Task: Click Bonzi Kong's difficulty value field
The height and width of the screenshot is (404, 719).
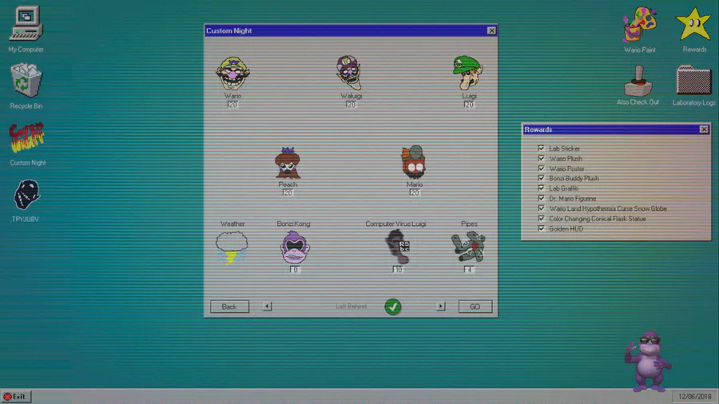Action: tap(294, 269)
